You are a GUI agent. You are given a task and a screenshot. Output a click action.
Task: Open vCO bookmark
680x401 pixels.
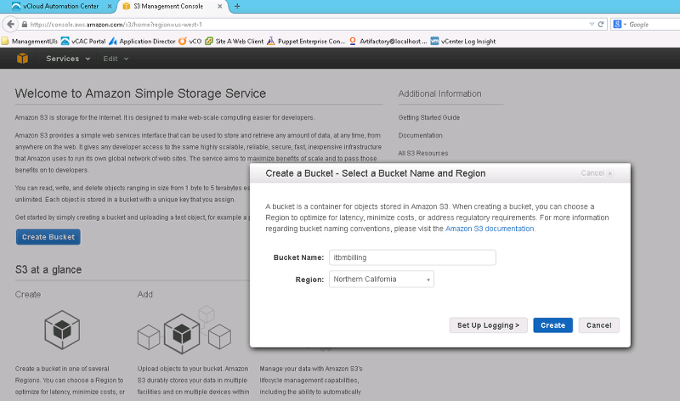click(x=190, y=41)
